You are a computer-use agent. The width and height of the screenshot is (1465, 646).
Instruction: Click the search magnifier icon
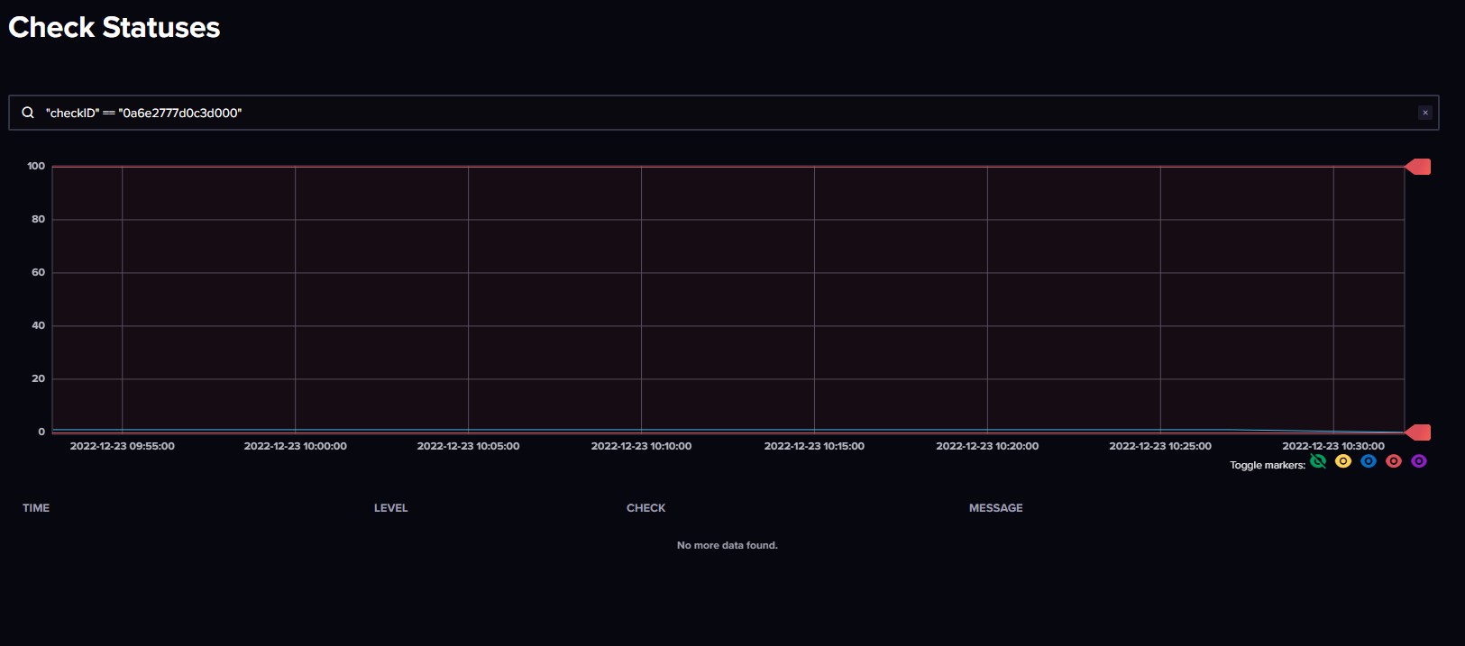coord(28,113)
